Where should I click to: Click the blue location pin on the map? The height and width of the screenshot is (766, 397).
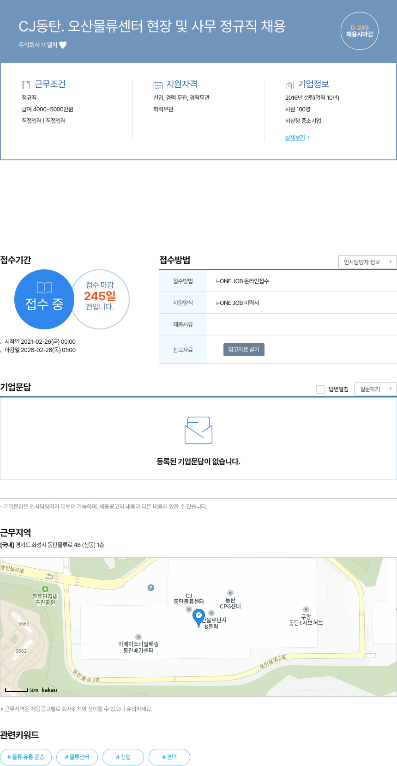198,618
